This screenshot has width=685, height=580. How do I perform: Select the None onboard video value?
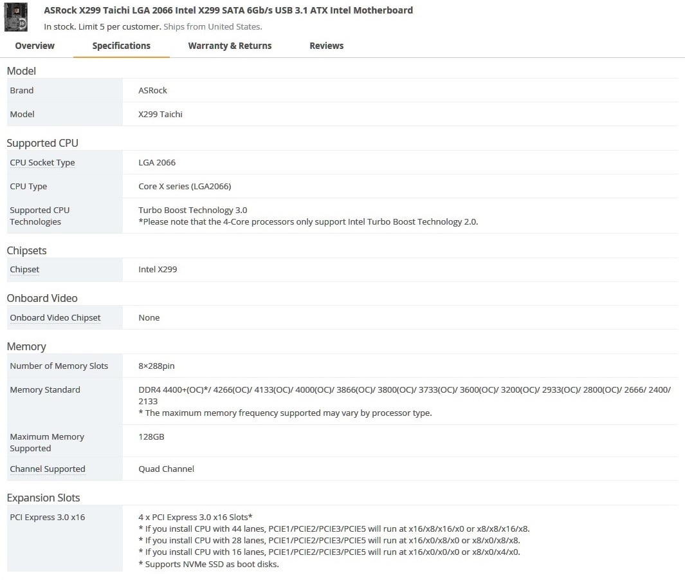[149, 318]
